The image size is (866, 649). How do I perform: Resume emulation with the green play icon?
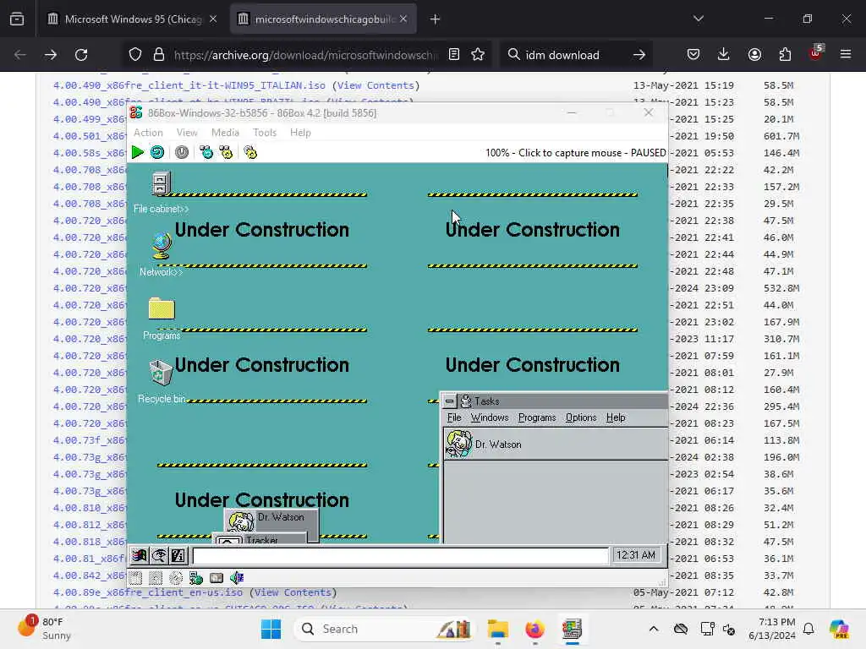(138, 152)
